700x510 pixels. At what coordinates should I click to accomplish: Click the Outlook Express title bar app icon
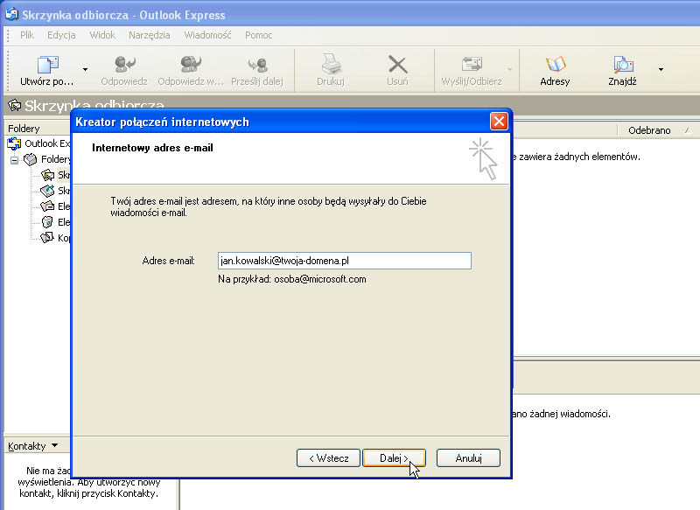(x=11, y=14)
